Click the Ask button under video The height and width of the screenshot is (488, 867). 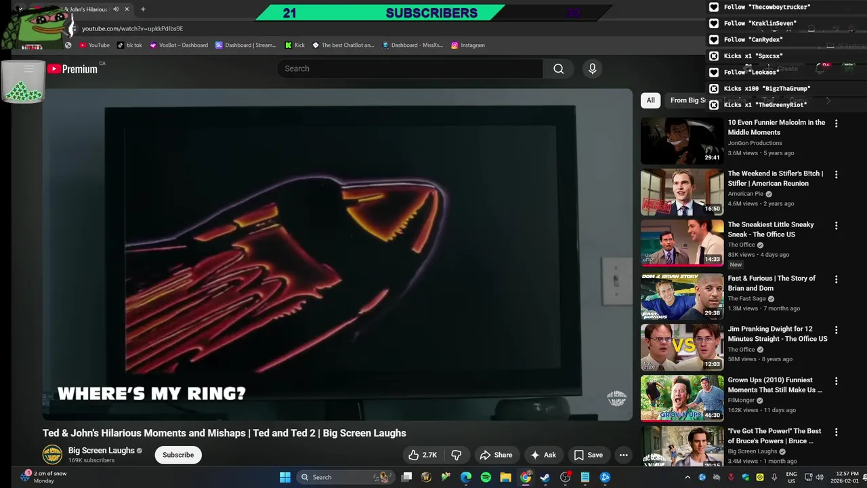coord(543,455)
